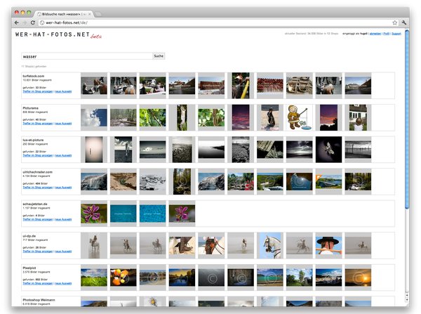Open the first turfstock.com horse thumbnail
This screenshot has width=421, height=314.
(x=94, y=86)
